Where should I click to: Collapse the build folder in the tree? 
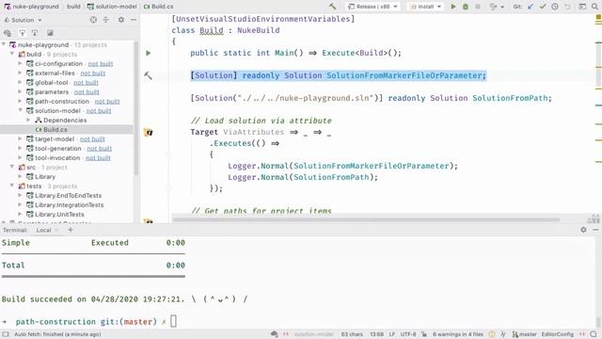pos(12,55)
